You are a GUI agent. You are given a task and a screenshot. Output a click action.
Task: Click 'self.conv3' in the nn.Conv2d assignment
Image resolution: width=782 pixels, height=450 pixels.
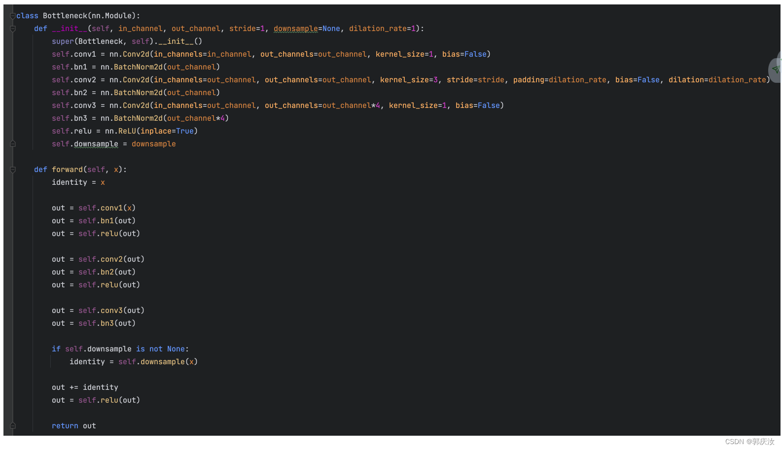74,105
